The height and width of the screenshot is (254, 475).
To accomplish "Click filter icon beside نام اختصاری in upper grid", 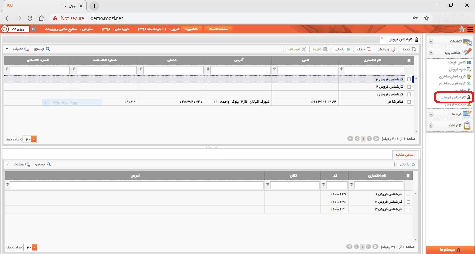I will pyautogui.click(x=342, y=69).
